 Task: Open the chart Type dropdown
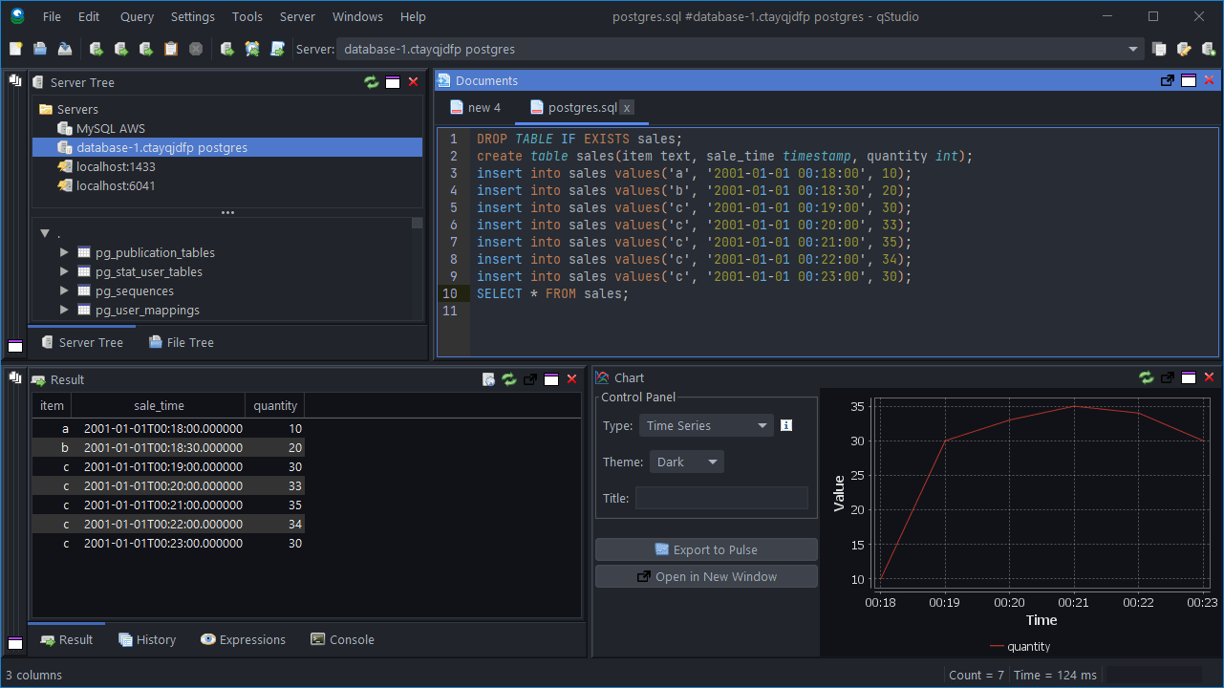tap(705, 425)
